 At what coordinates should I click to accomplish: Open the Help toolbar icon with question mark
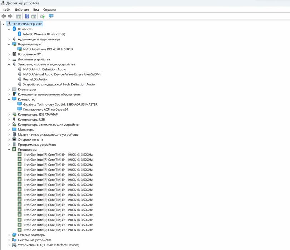click(27, 16)
